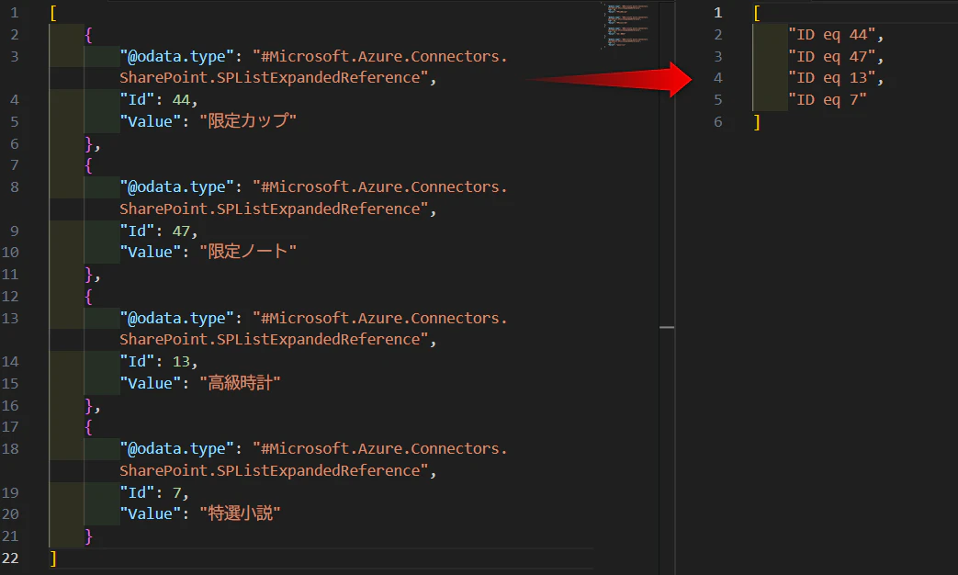Click the closing bracket in right editor line 6
Screen dimensions: 958x575
(x=757, y=122)
